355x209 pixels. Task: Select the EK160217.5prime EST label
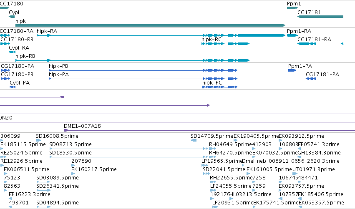94,169
